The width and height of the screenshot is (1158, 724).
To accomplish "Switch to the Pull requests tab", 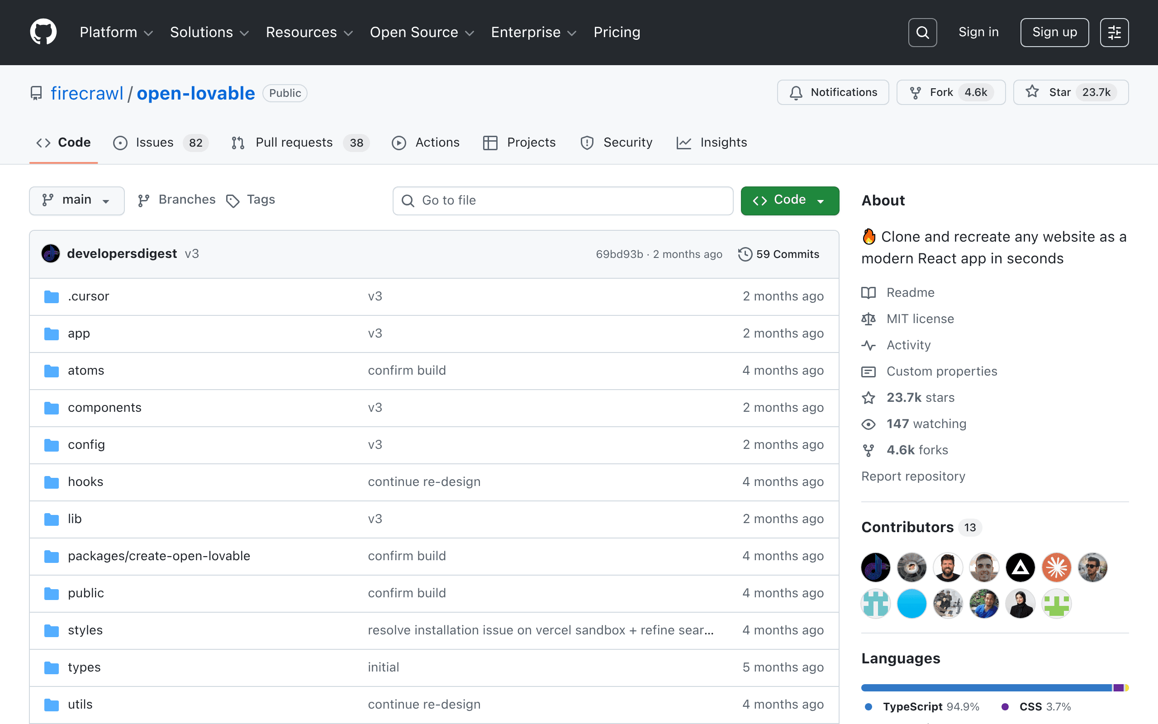I will [300, 143].
